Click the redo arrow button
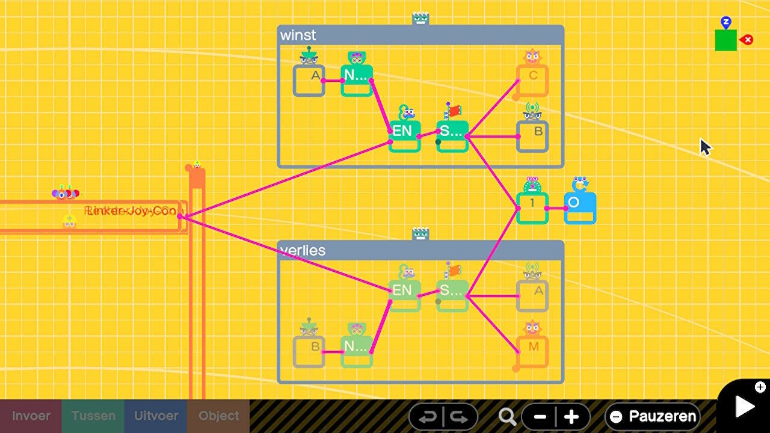 460,416
